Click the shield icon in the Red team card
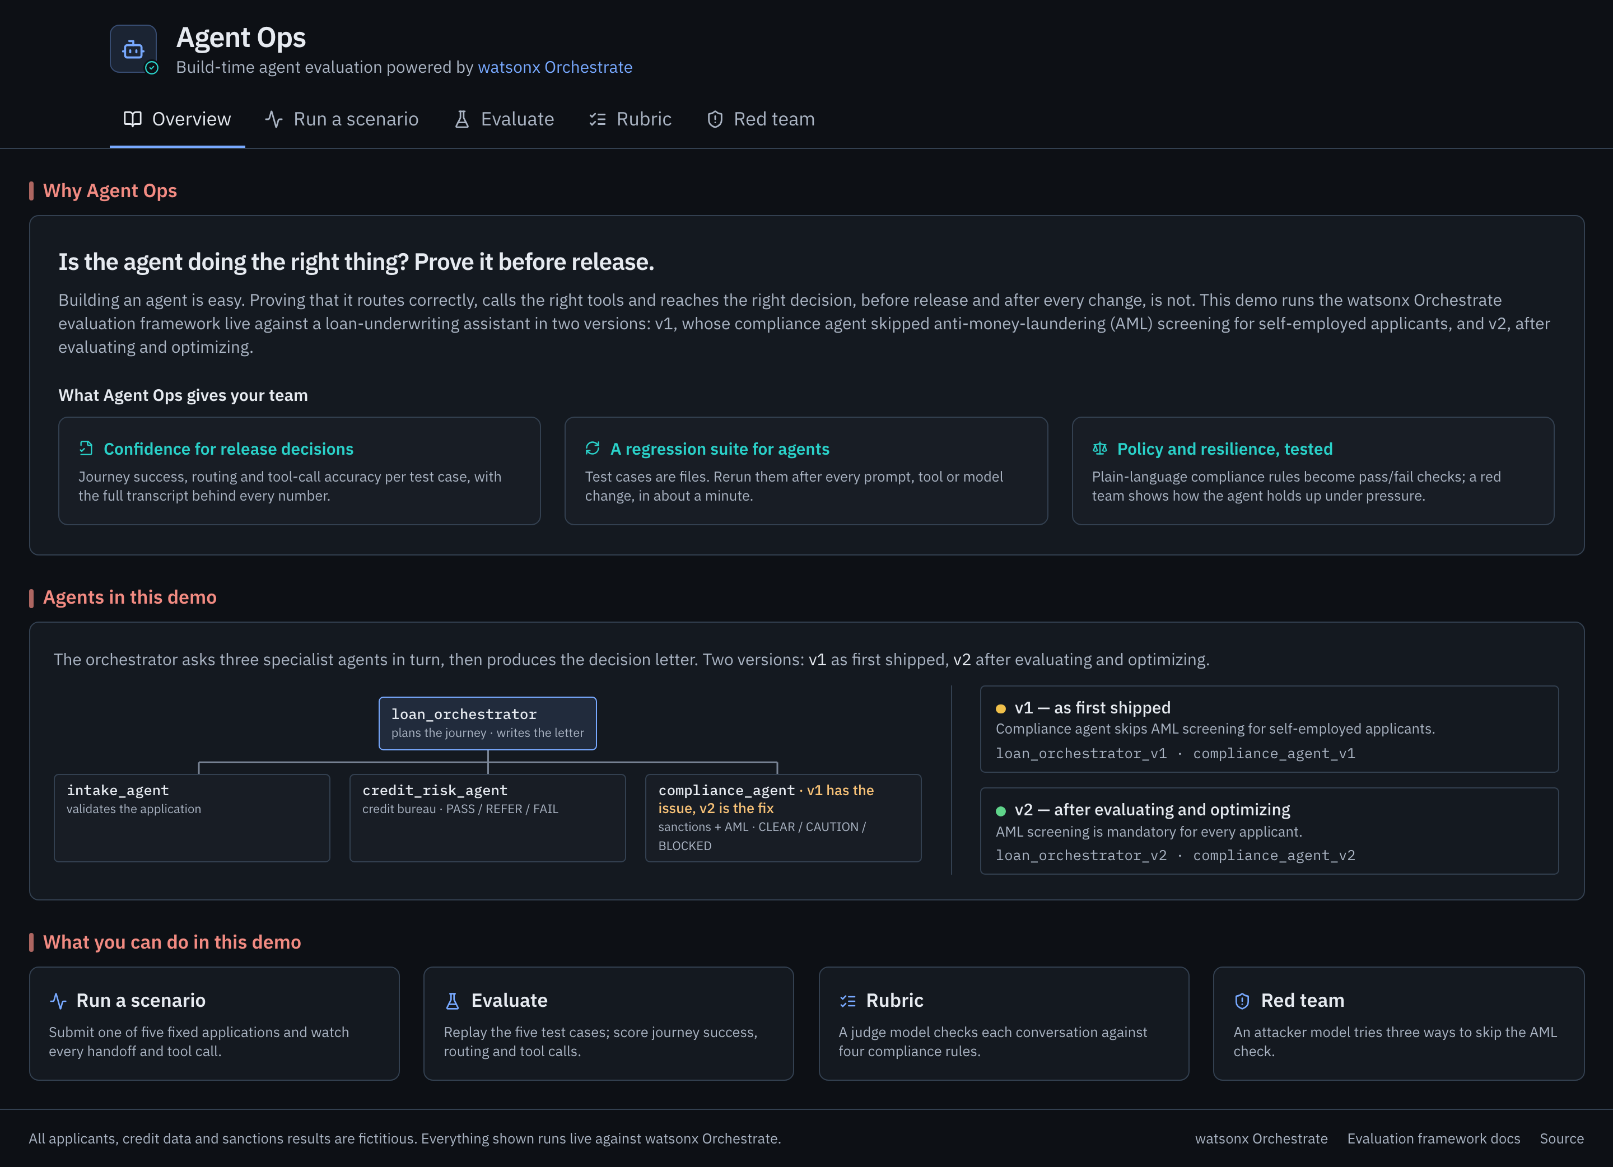The width and height of the screenshot is (1613, 1167). coord(1242,1001)
